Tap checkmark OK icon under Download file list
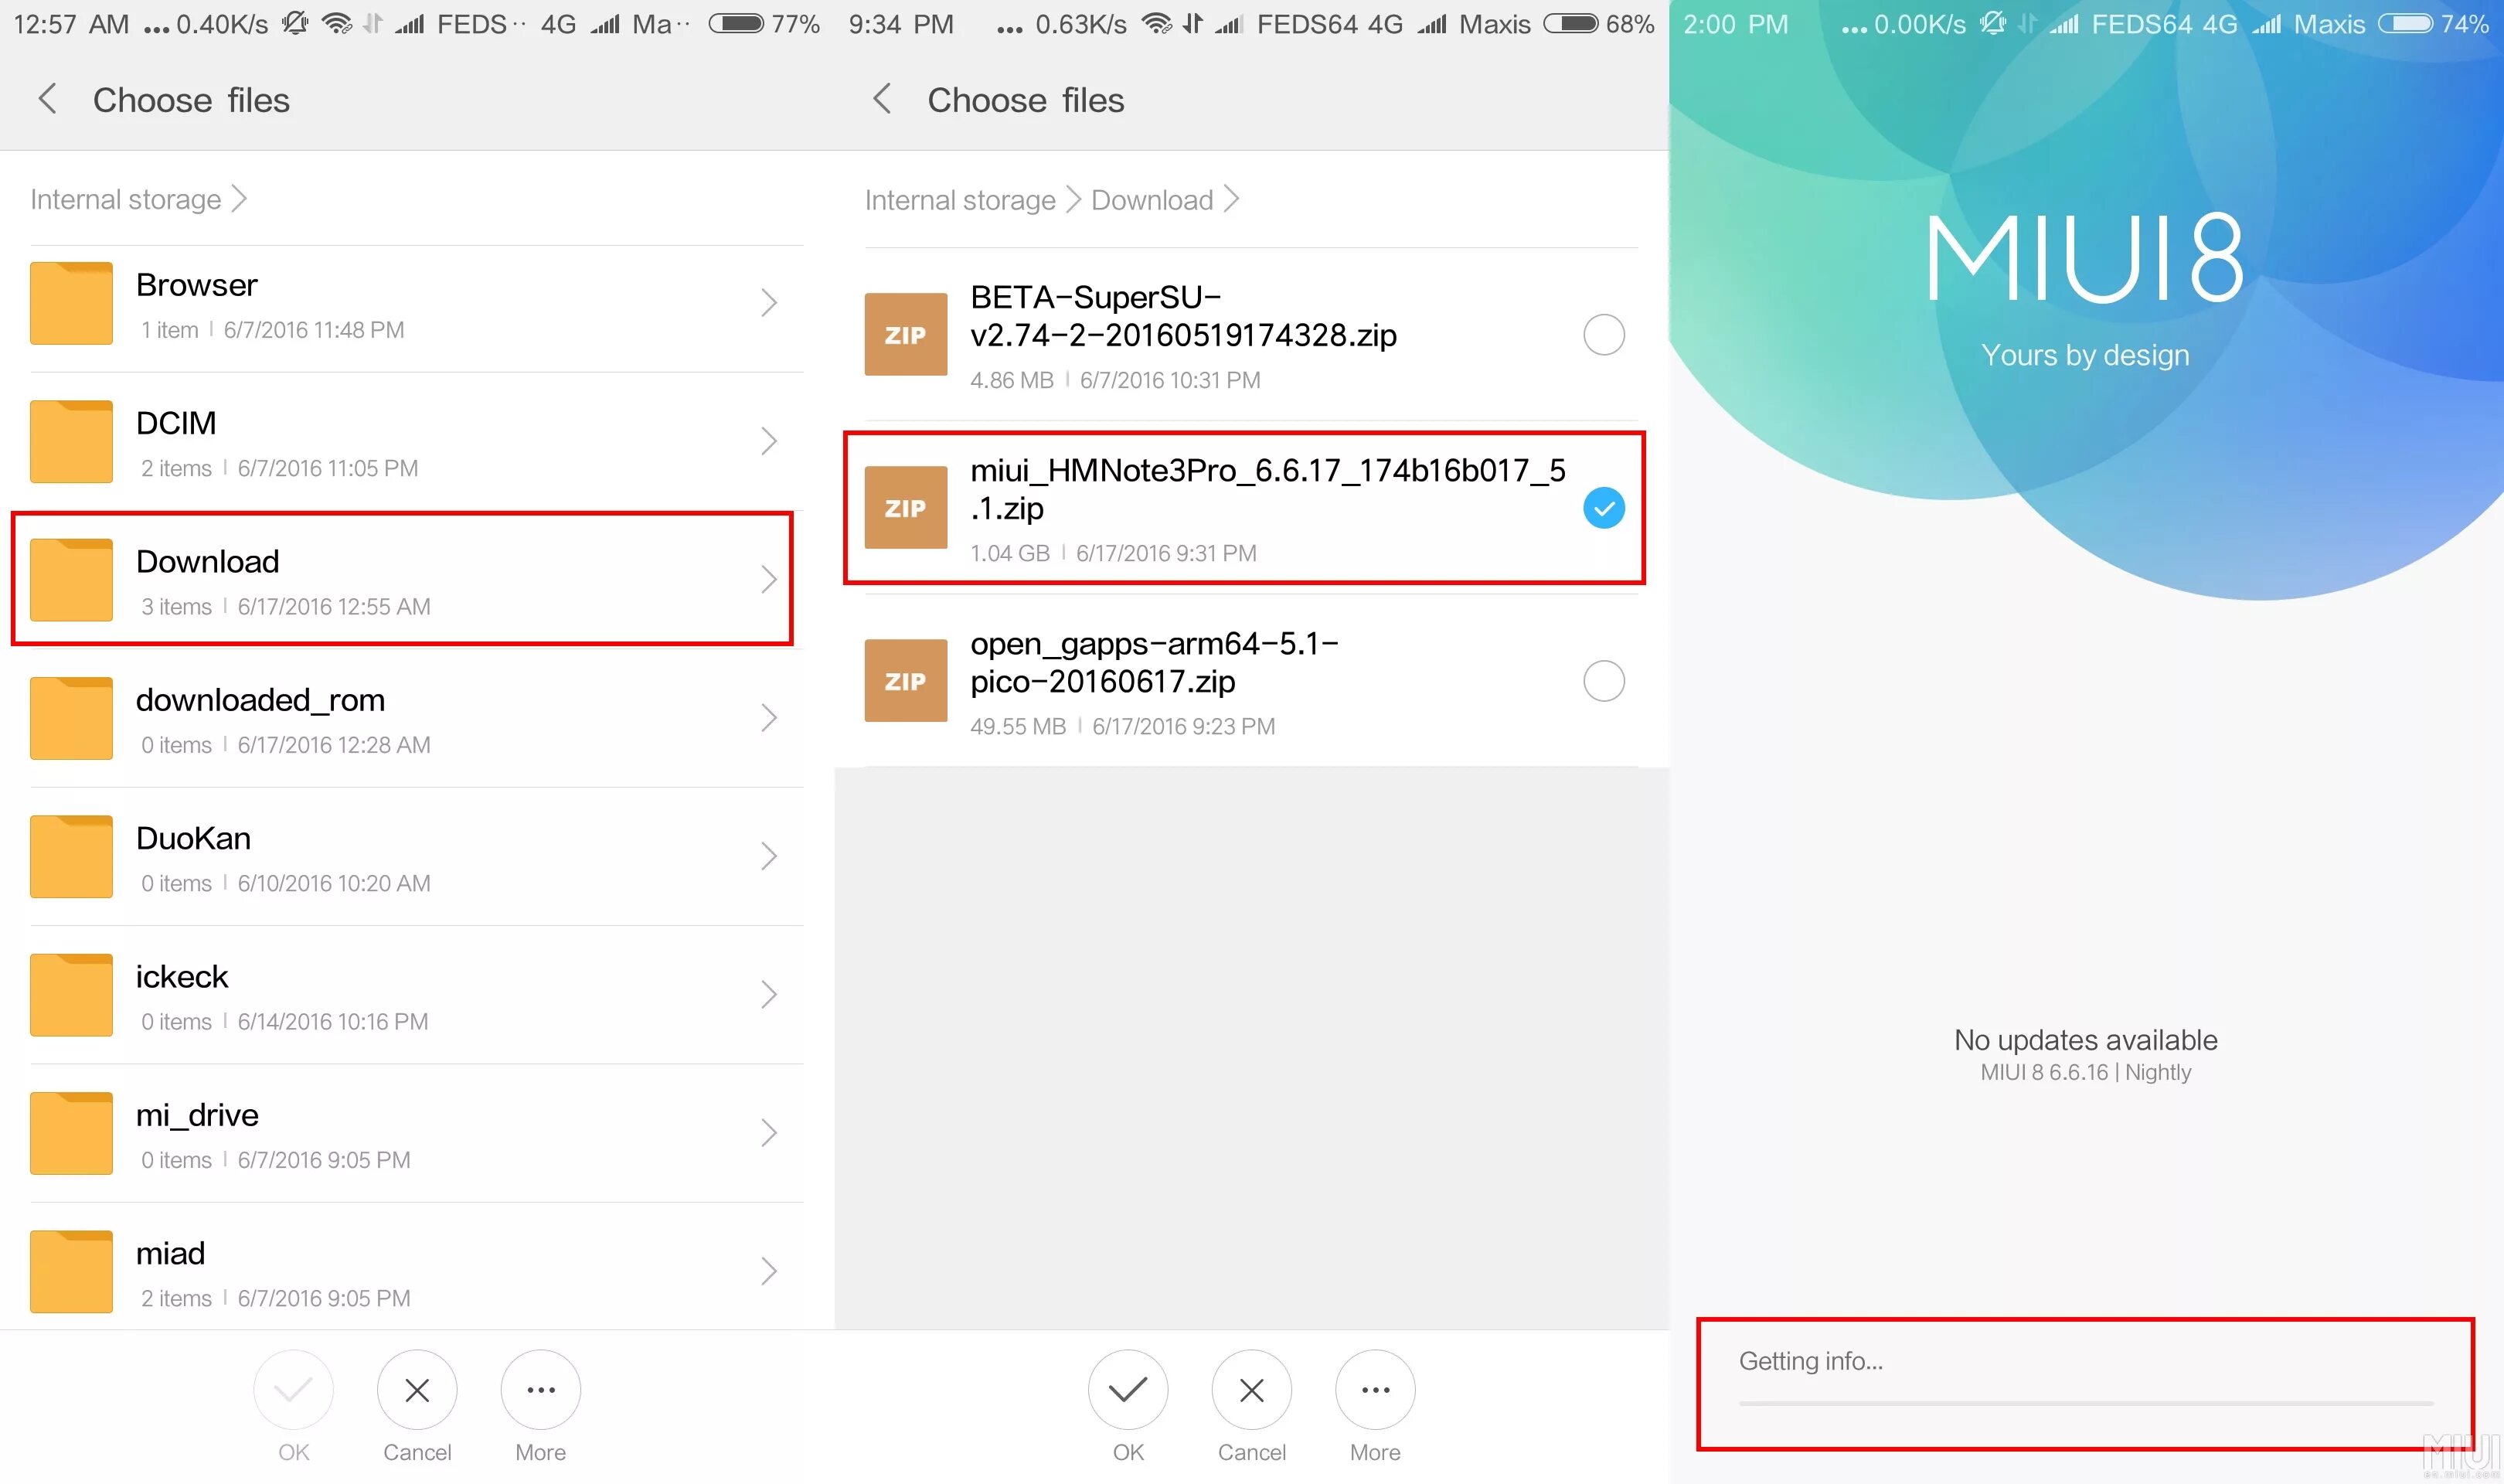Image resolution: width=2504 pixels, height=1484 pixels. click(x=1128, y=1389)
